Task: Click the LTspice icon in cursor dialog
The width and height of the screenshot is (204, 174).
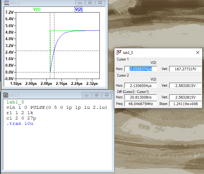Action: 119,52
